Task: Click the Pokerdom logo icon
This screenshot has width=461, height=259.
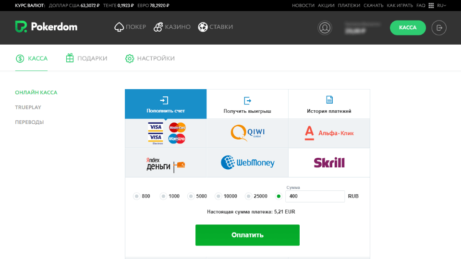Action: [x=21, y=27]
